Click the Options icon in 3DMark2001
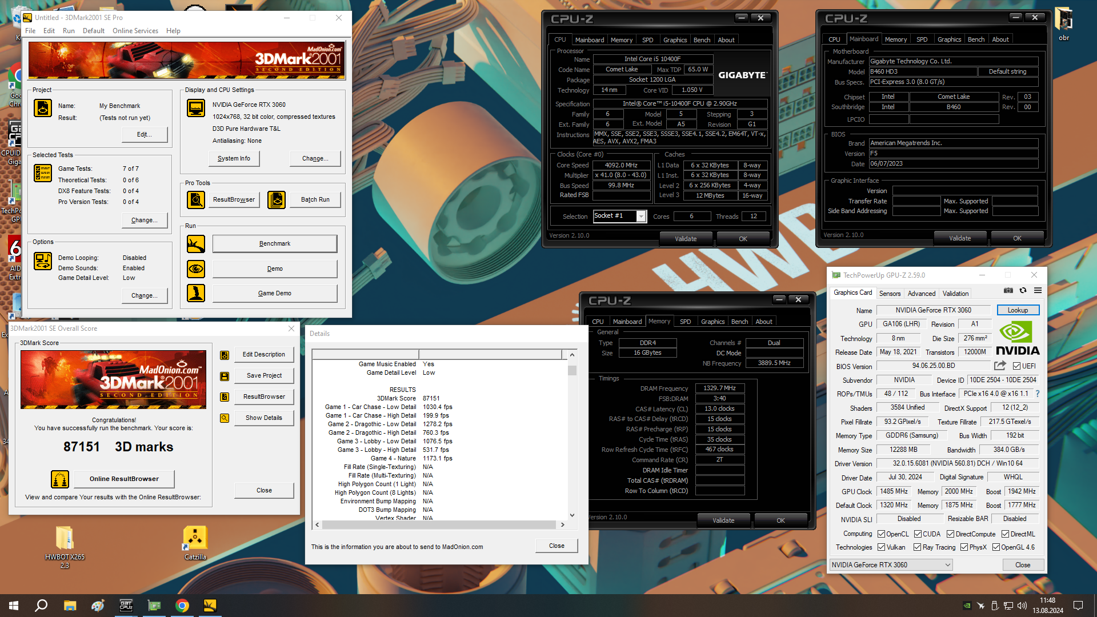 tap(43, 261)
